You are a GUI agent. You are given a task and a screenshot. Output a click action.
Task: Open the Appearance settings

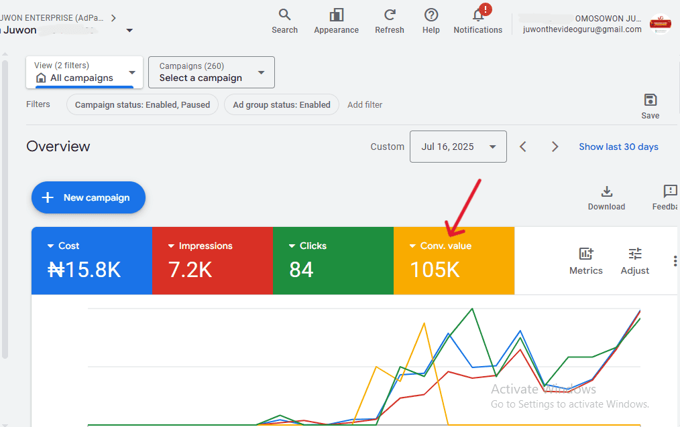pyautogui.click(x=336, y=21)
